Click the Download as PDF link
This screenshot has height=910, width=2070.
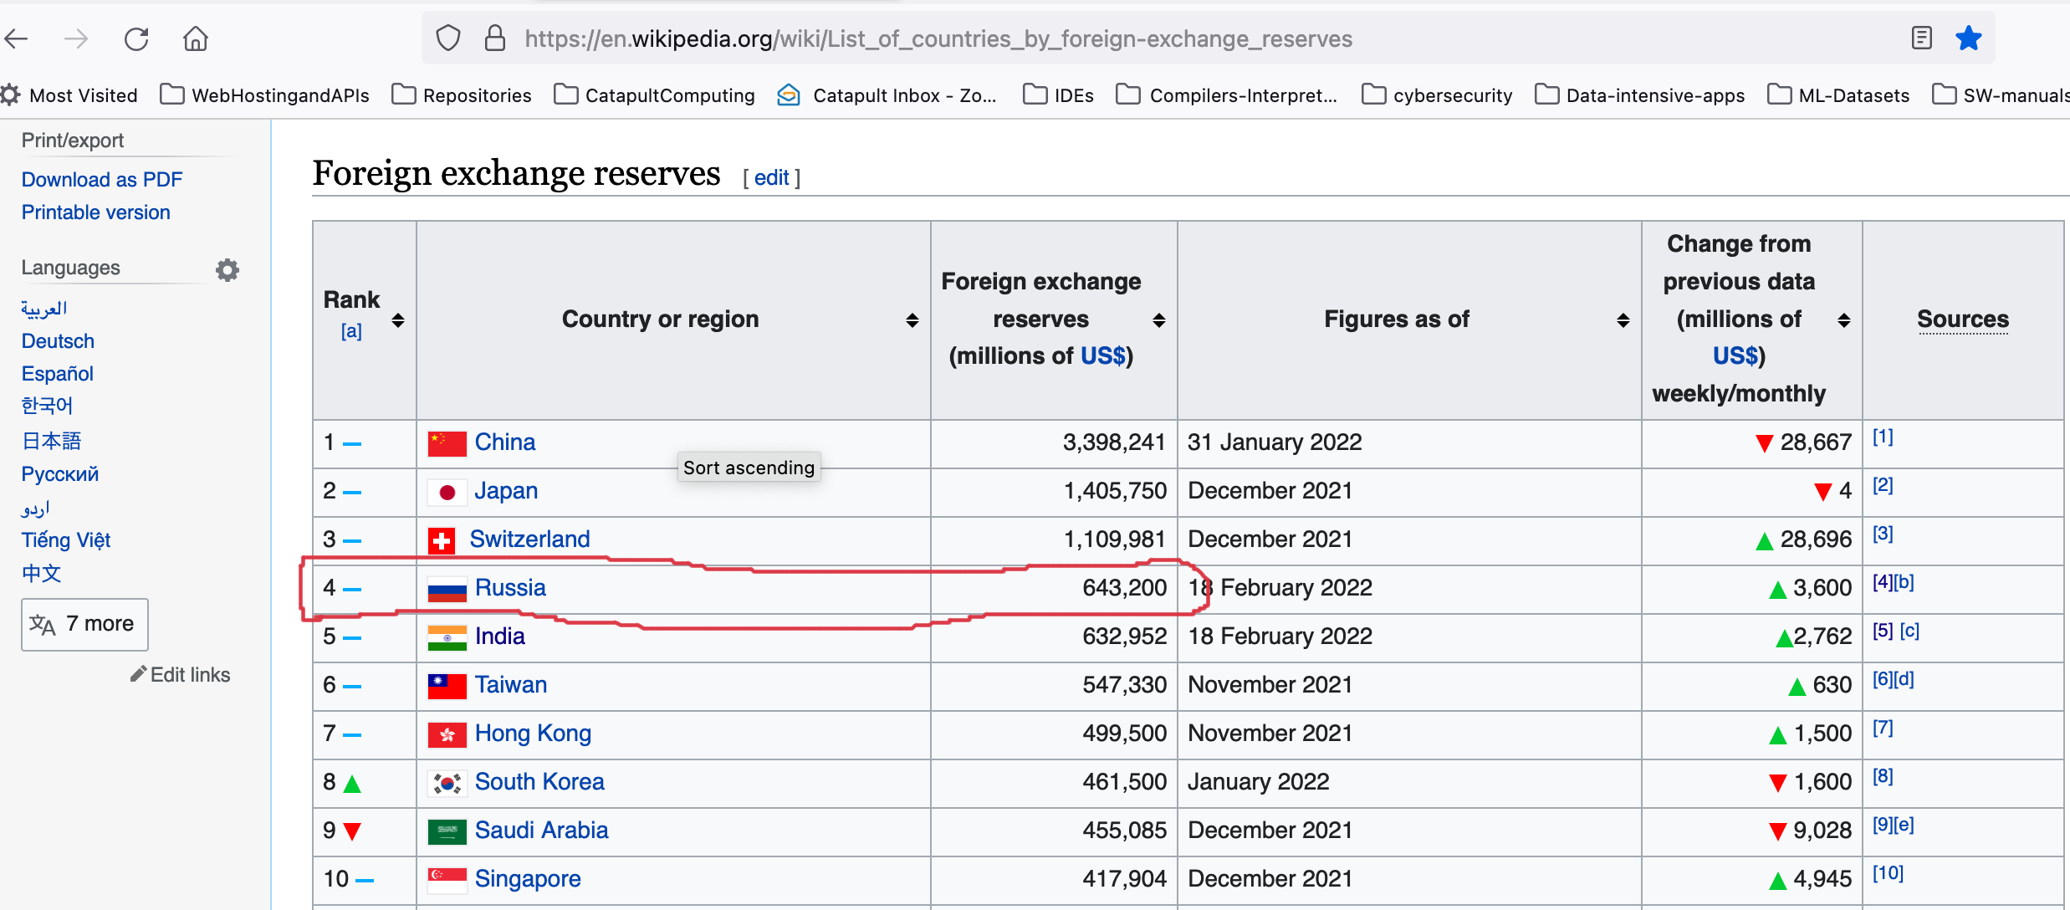pyautogui.click(x=102, y=180)
